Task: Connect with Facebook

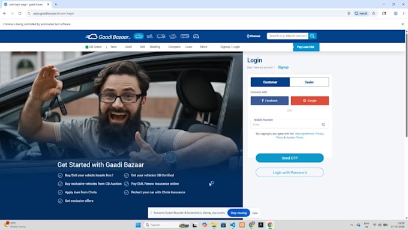Action: 269,100
